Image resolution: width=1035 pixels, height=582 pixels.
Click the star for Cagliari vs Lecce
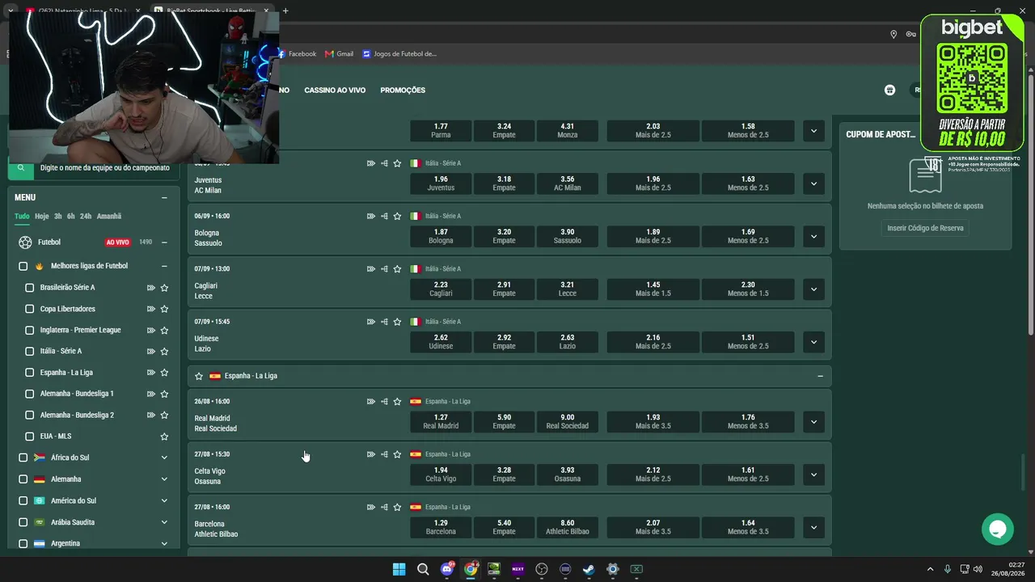coord(397,269)
